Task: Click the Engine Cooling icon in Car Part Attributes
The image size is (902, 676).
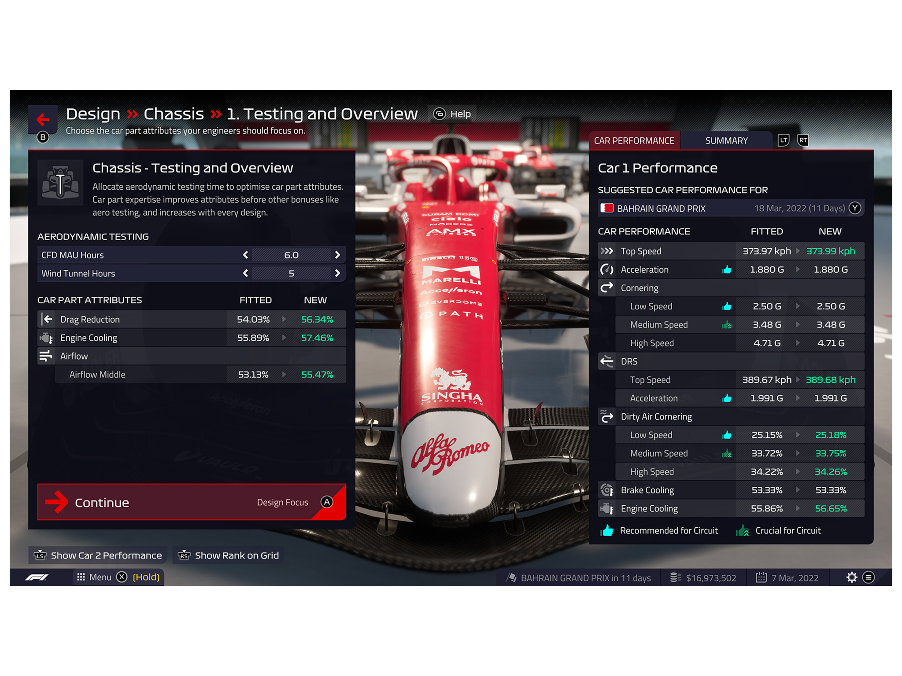Action: [43, 338]
